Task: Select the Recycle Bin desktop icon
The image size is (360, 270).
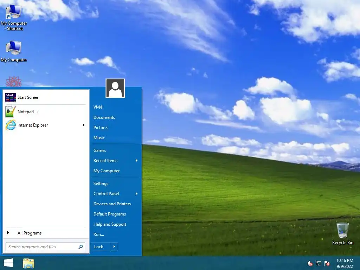Action: coord(342,233)
